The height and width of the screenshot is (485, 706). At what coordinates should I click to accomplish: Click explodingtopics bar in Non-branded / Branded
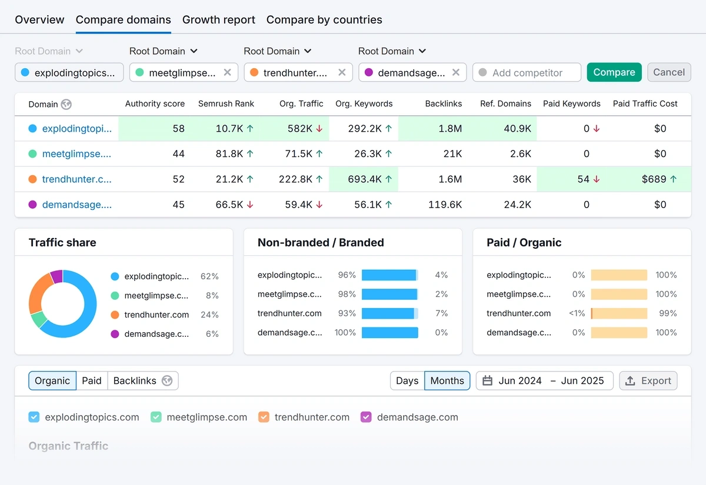390,275
